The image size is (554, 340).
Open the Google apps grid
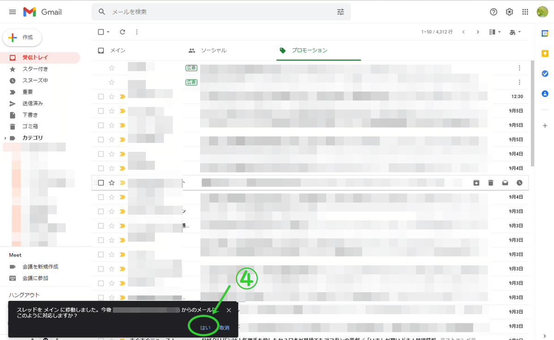pyautogui.click(x=525, y=12)
